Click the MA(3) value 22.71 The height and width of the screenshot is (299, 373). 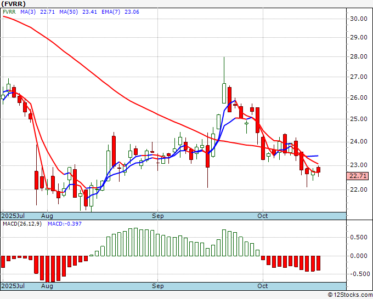(x=47, y=12)
